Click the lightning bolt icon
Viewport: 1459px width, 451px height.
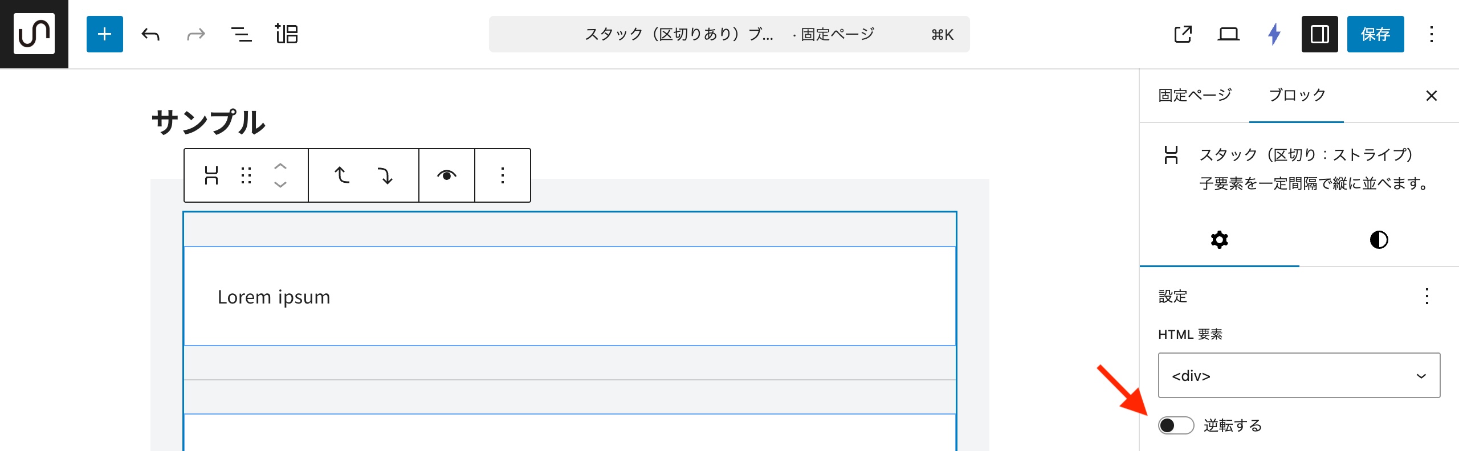tap(1274, 34)
